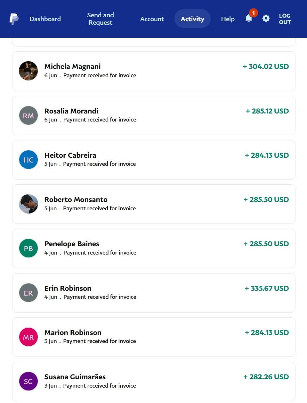Click Roberto Monsanto's profile photo
The width and height of the screenshot is (307, 403).
(x=28, y=204)
